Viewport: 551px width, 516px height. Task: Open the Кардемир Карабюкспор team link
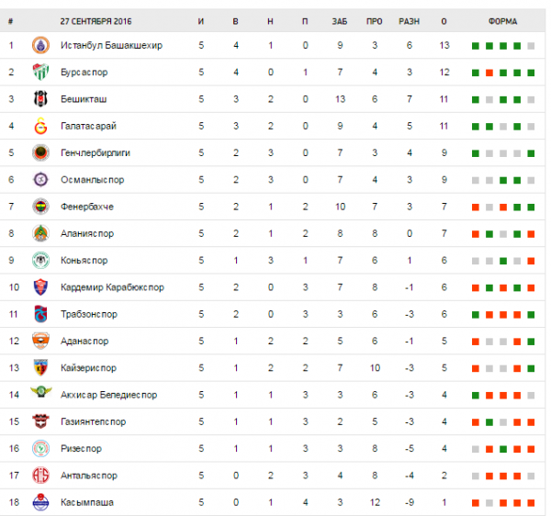coord(112,287)
